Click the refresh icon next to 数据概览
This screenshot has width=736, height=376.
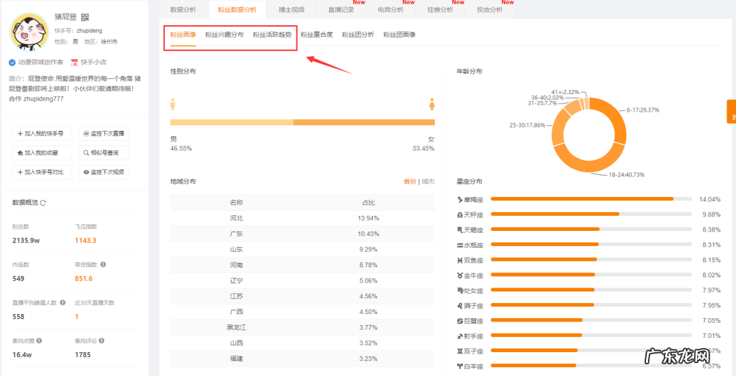[43, 203]
